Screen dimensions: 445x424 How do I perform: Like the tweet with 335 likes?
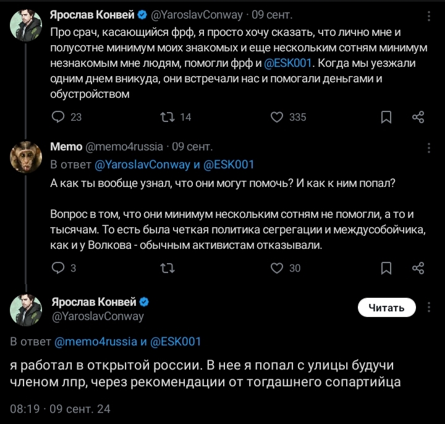[278, 116]
